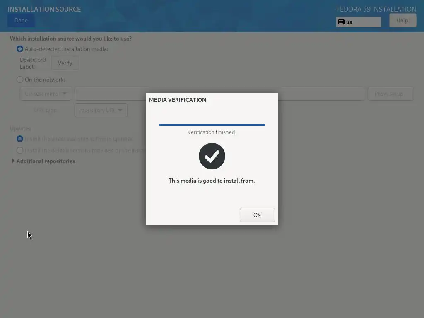This screenshot has height=318, width=424.
Task: Confirm media verification with OK button
Action: (x=257, y=215)
